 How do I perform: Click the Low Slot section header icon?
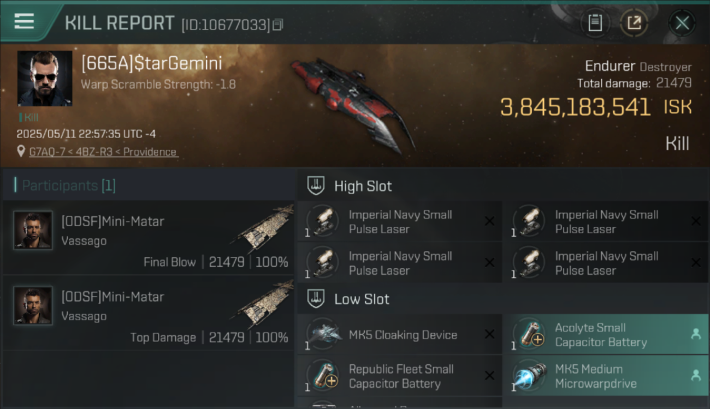[x=316, y=298]
